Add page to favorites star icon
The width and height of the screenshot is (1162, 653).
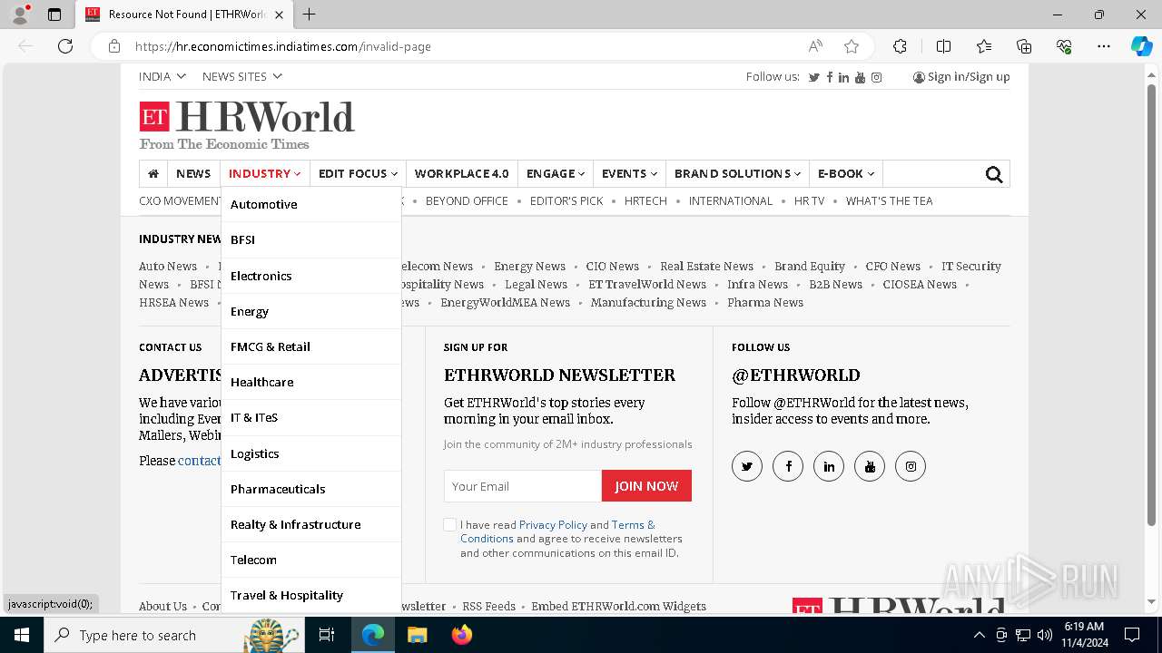point(852,46)
